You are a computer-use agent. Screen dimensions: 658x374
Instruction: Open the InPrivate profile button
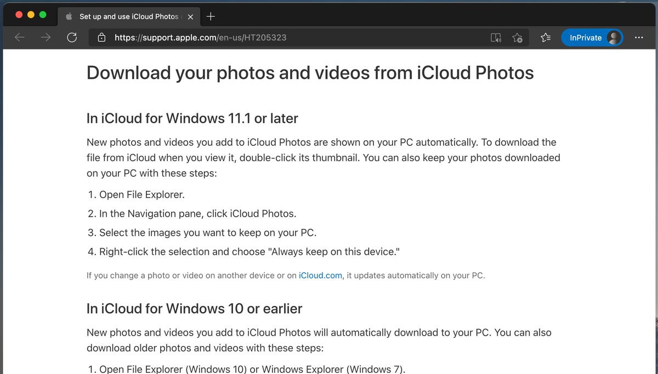[x=592, y=37]
